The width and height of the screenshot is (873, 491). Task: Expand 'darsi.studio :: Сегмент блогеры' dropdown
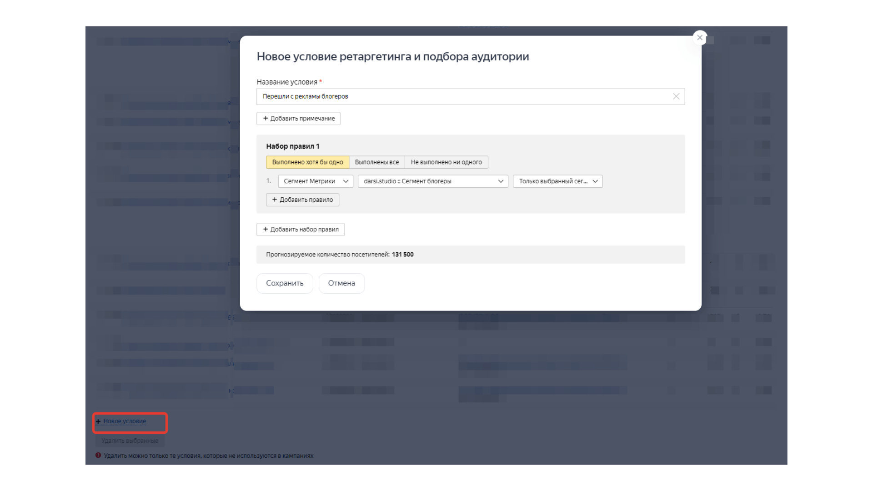pos(432,181)
